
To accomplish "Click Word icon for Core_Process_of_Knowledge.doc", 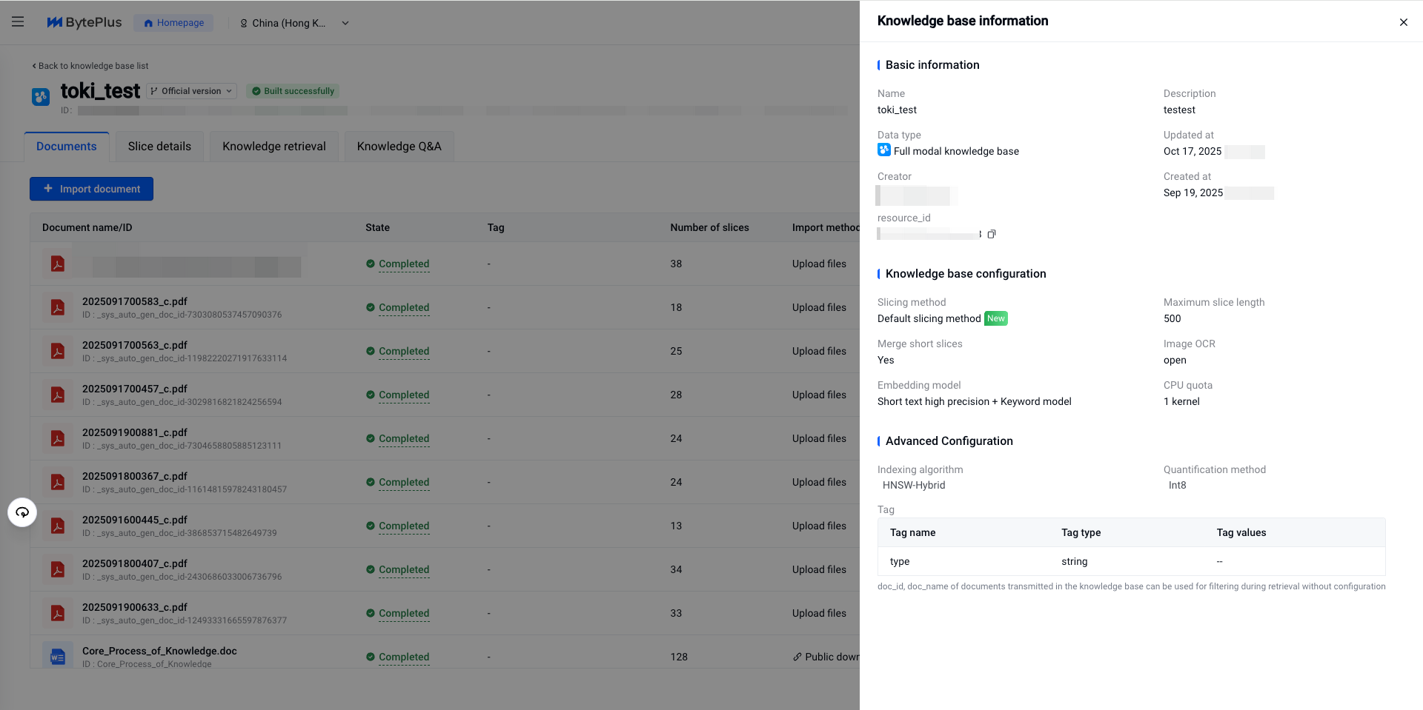I will 57,656.
